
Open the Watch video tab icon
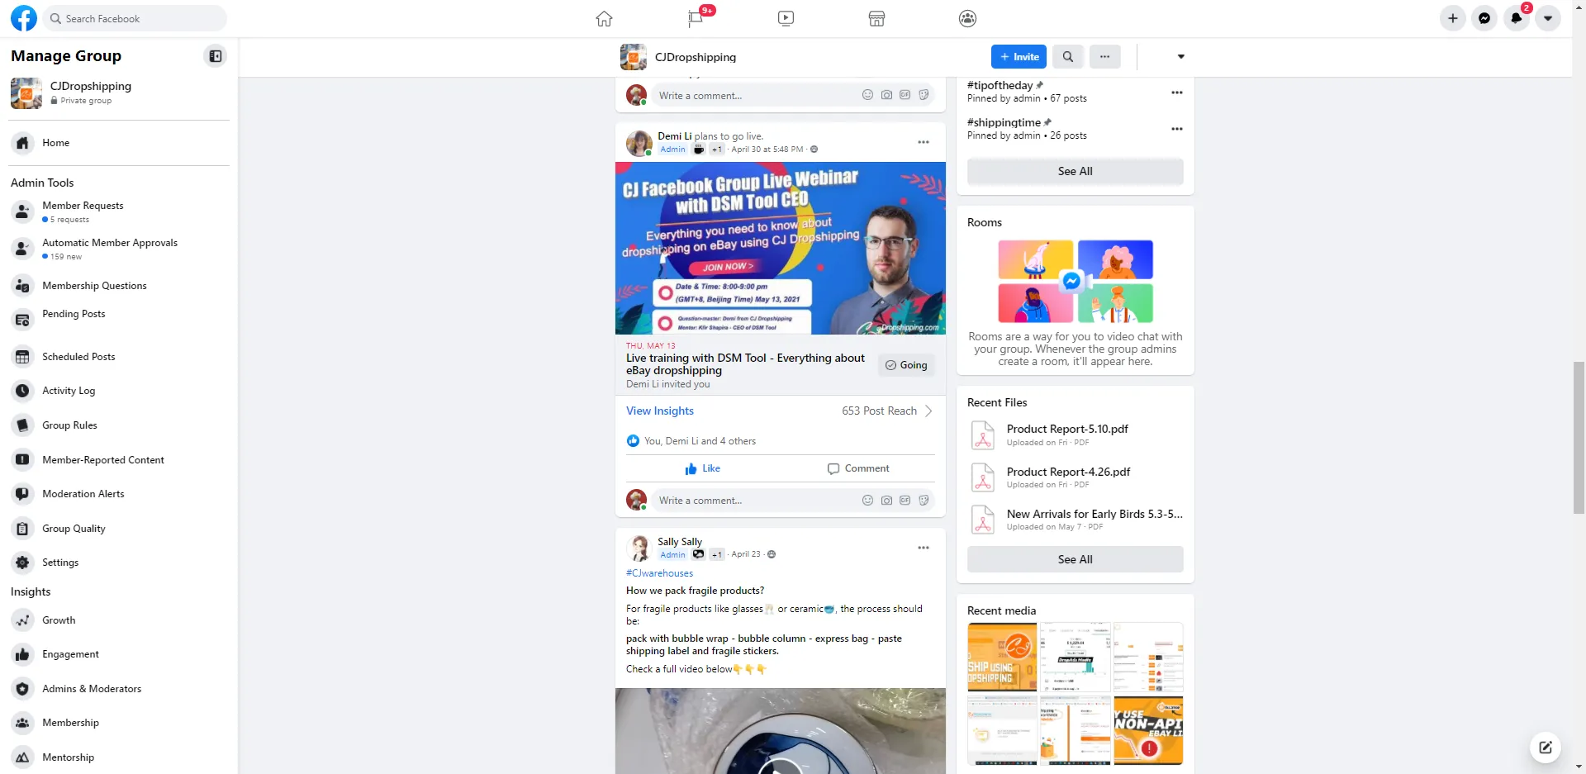pyautogui.click(x=786, y=18)
